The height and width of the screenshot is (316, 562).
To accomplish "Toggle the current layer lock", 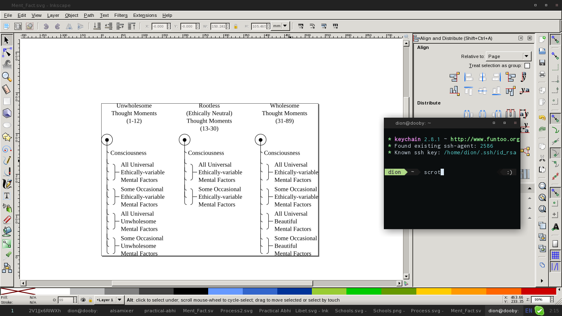I will [x=91, y=300].
